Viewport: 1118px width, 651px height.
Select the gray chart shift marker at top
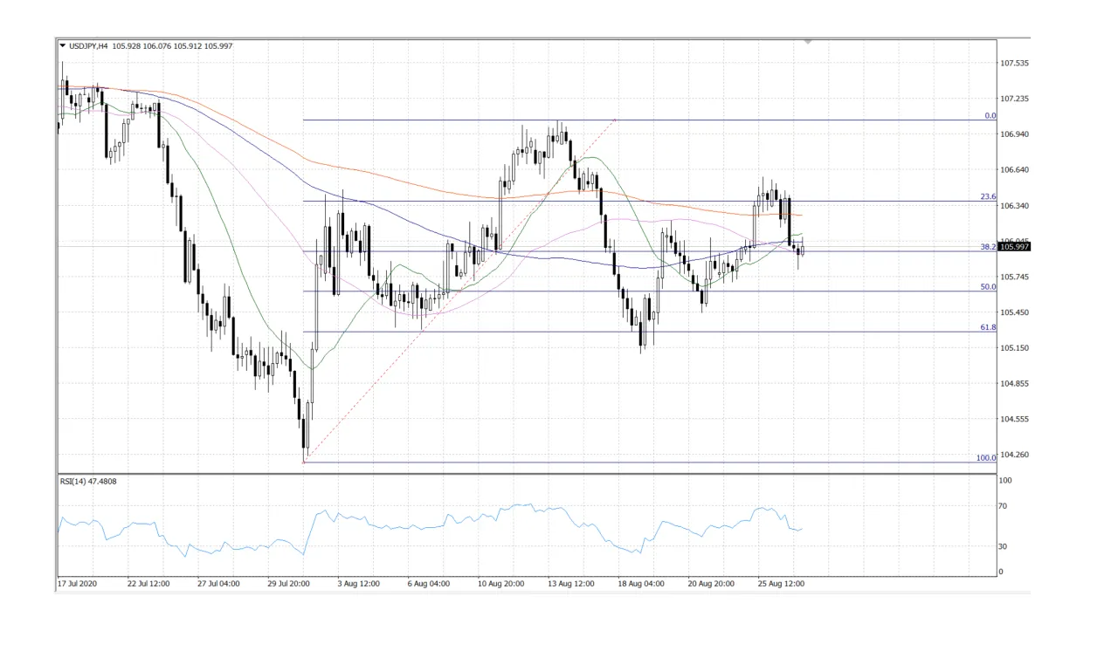point(808,41)
